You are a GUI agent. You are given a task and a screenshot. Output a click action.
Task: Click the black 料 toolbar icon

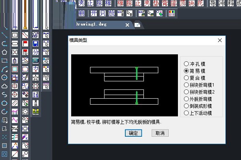click(x=231, y=3)
